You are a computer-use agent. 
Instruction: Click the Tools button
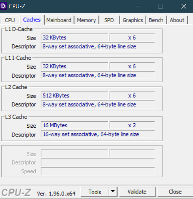95,192
